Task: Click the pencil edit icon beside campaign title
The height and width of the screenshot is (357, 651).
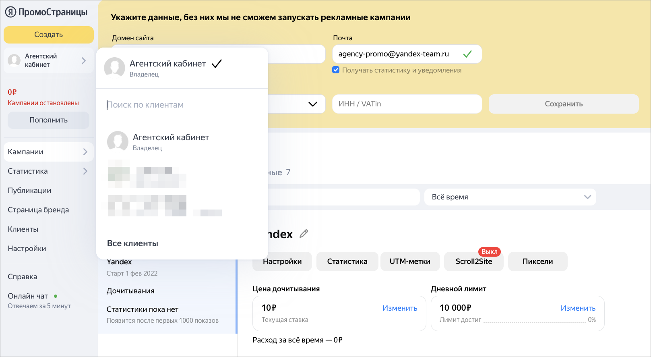Action: pyautogui.click(x=304, y=234)
